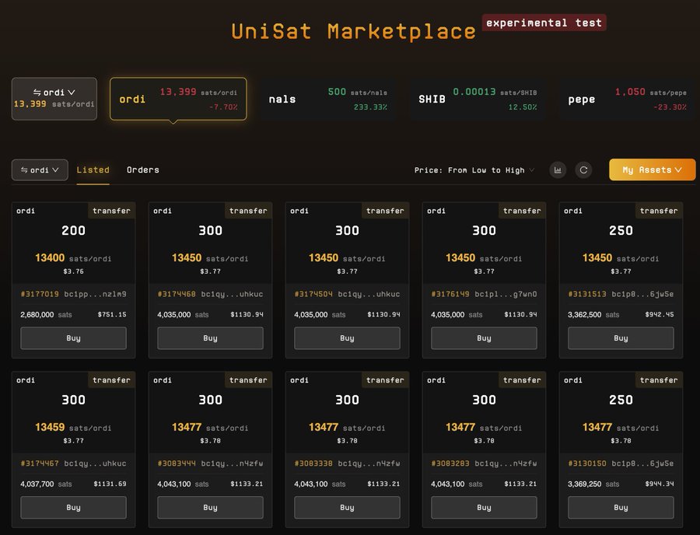Click inscription number #3083283
The image size is (700, 535).
(450, 463)
